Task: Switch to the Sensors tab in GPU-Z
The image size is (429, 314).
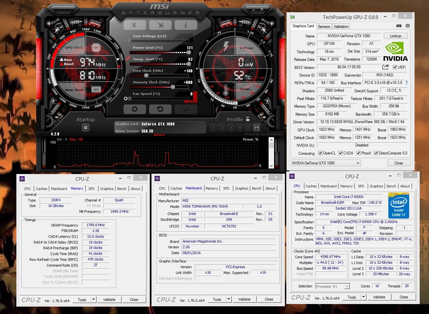Action: click(324, 26)
